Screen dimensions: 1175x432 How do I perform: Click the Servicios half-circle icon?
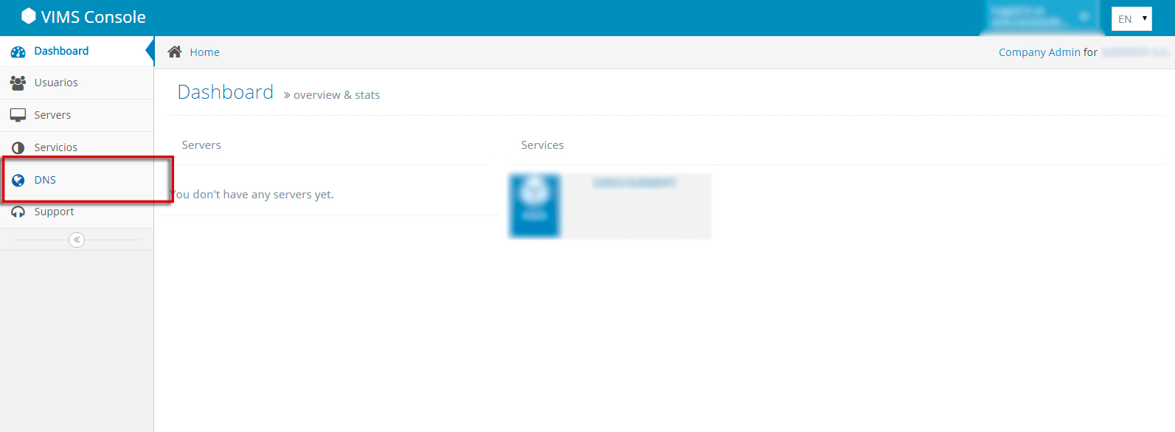(x=18, y=148)
